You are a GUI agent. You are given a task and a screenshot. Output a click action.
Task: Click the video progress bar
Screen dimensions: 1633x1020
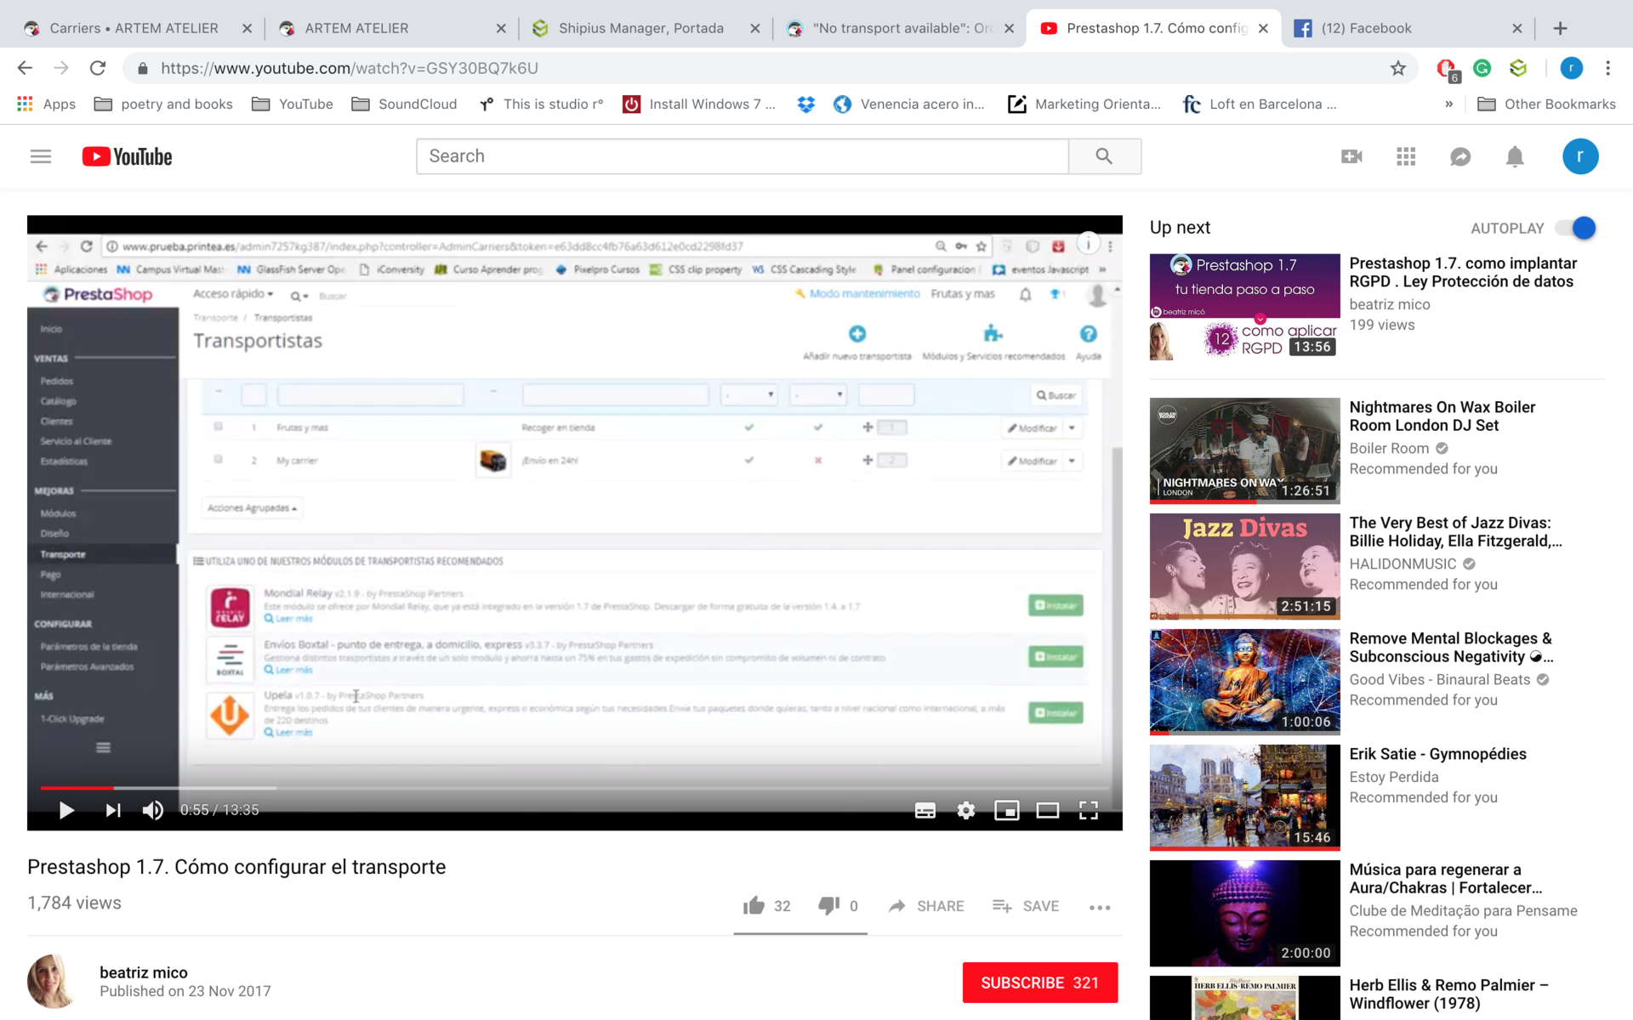click(510, 788)
